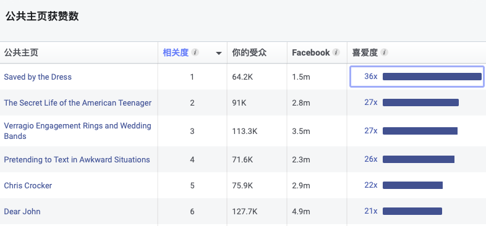Select the 3.5m Facebook value
This screenshot has height=226, width=486.
pyautogui.click(x=301, y=132)
